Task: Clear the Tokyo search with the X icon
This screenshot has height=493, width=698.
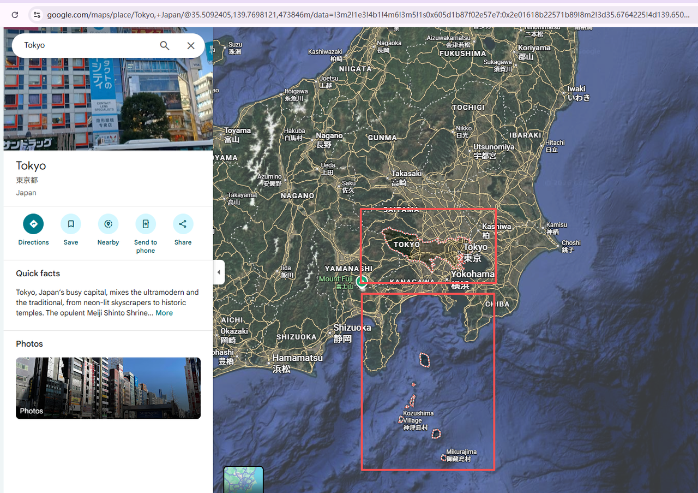Action: click(191, 45)
